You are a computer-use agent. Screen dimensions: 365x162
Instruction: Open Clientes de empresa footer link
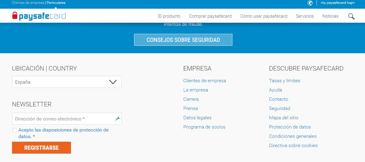coord(205,81)
